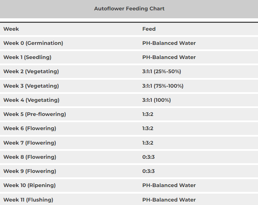The image size is (258, 205).
Task: Select the Week 1 (Seedling) row label
Action: point(27,57)
